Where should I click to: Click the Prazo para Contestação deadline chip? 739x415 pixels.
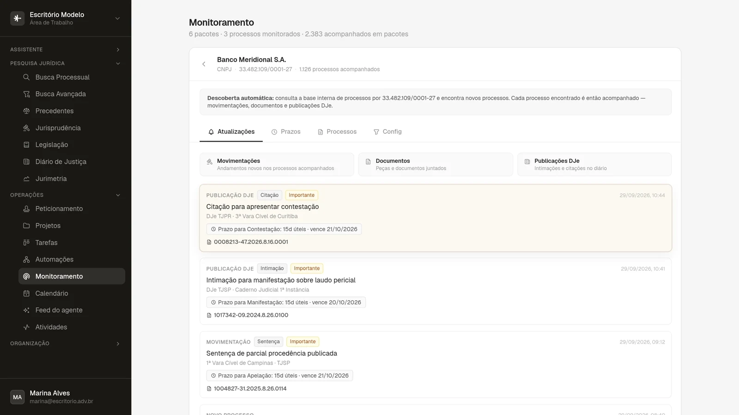pyautogui.click(x=284, y=229)
